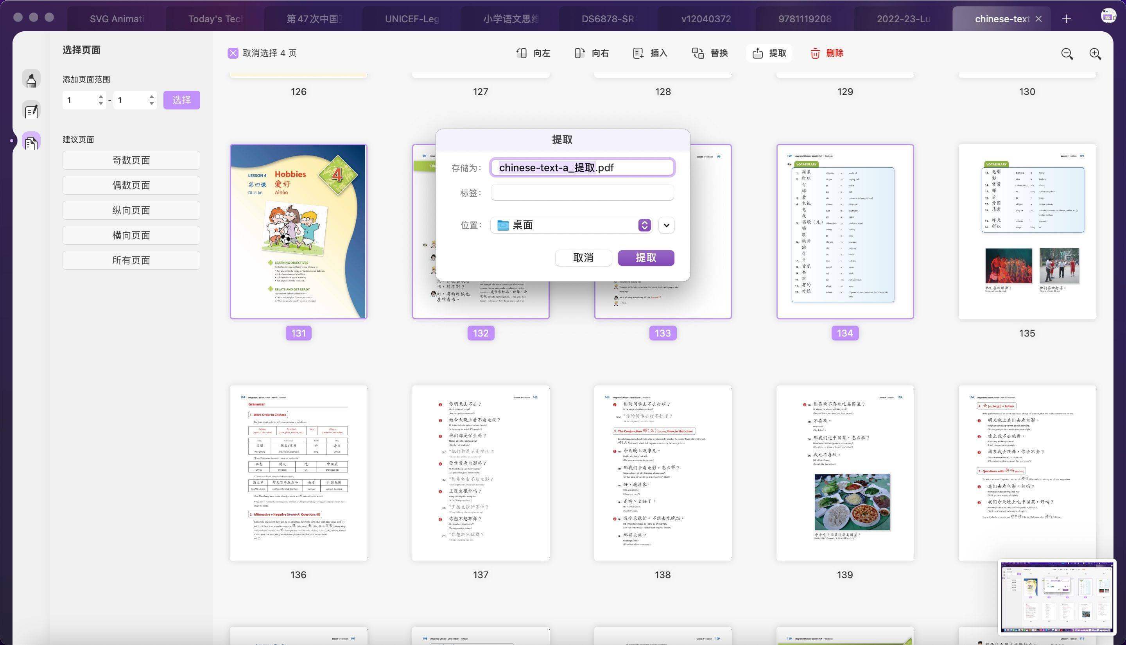
Task: Click the deselect 4 pages X icon
Action: 233,53
